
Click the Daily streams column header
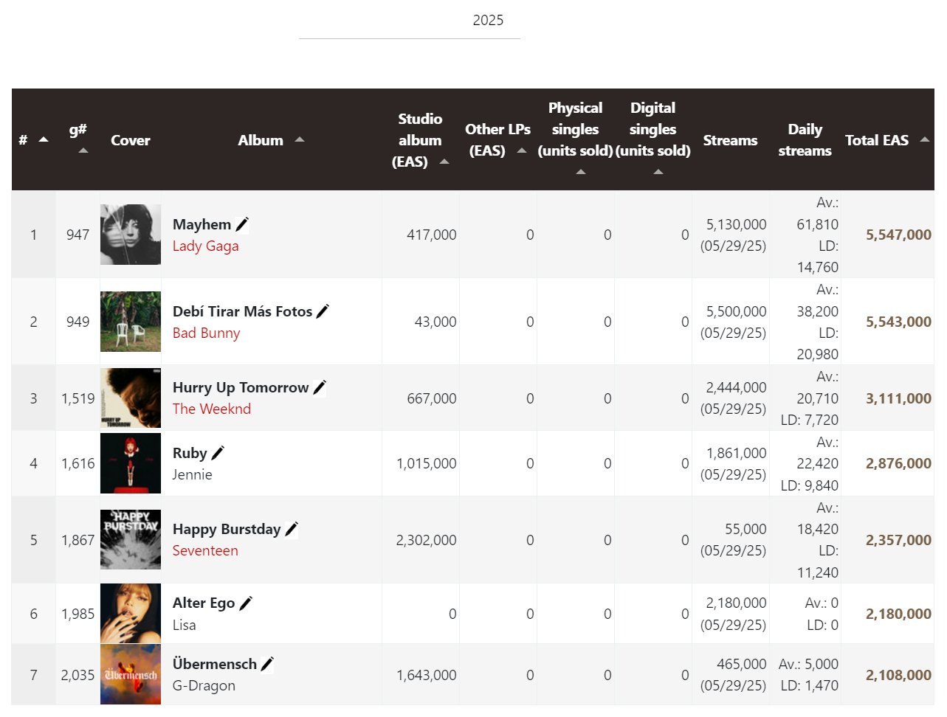click(805, 140)
